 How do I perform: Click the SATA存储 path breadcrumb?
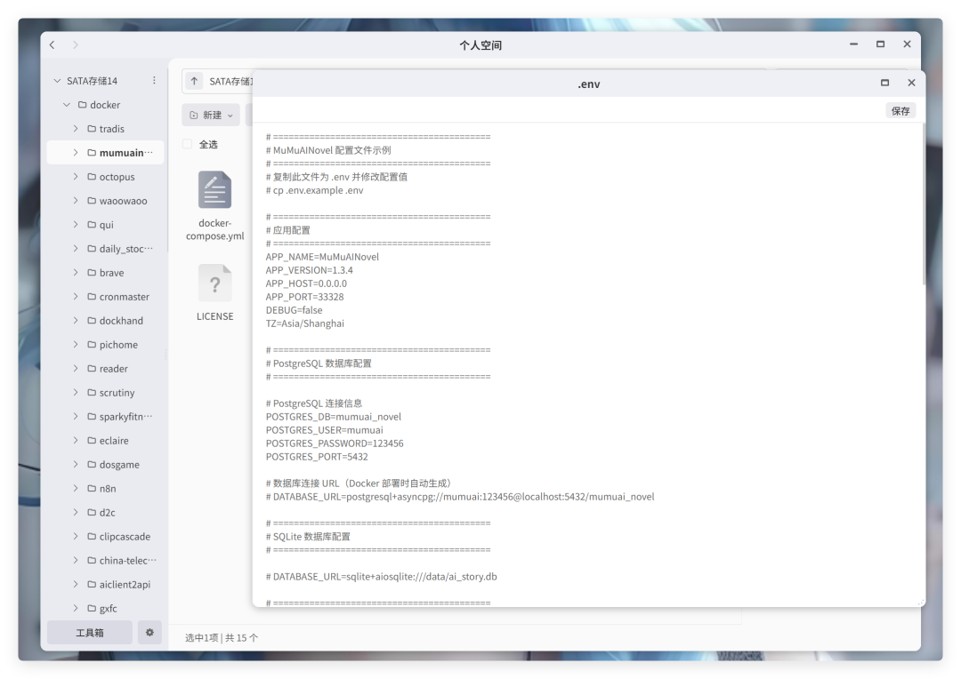(x=230, y=81)
